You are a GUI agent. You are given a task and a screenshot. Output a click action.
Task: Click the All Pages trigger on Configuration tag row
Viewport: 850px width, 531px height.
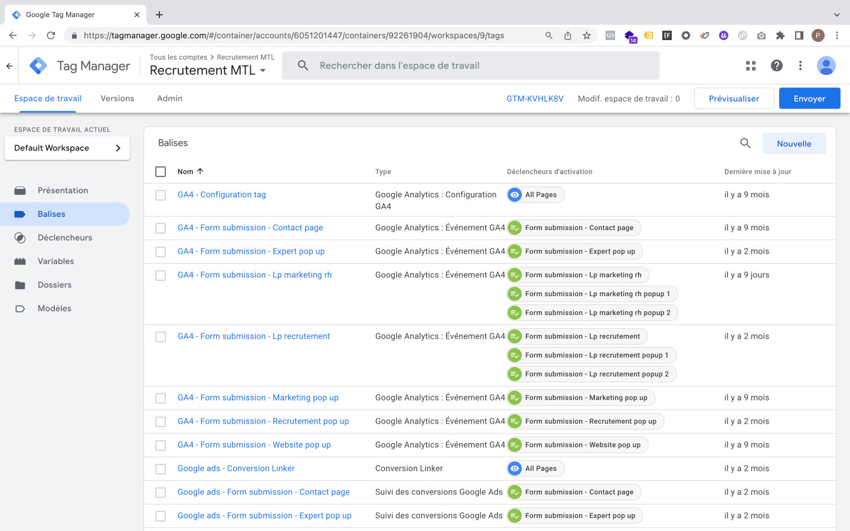coord(535,195)
